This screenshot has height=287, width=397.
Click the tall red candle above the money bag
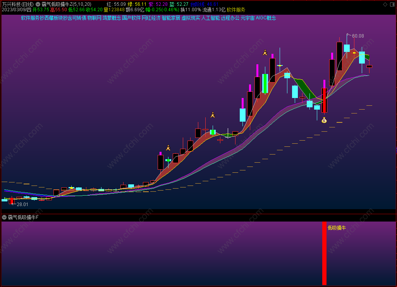pos(324,100)
